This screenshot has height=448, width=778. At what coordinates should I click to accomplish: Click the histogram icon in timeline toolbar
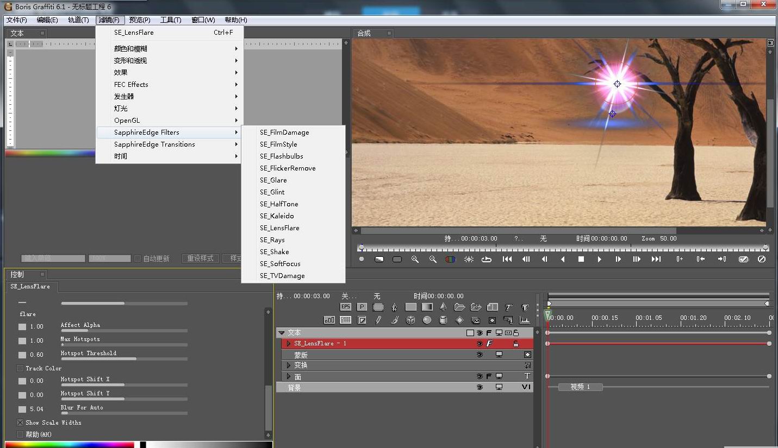[525, 320]
